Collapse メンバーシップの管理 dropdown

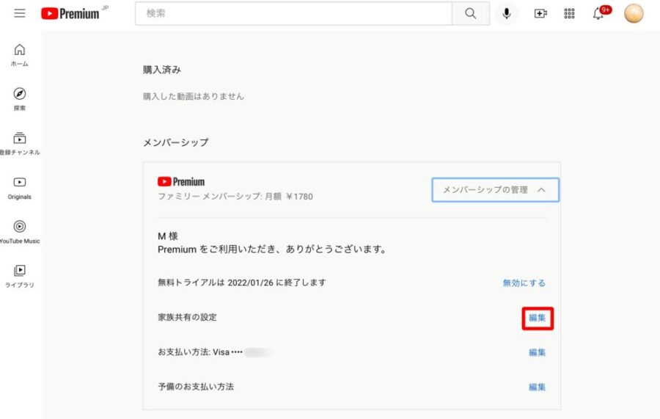496,190
